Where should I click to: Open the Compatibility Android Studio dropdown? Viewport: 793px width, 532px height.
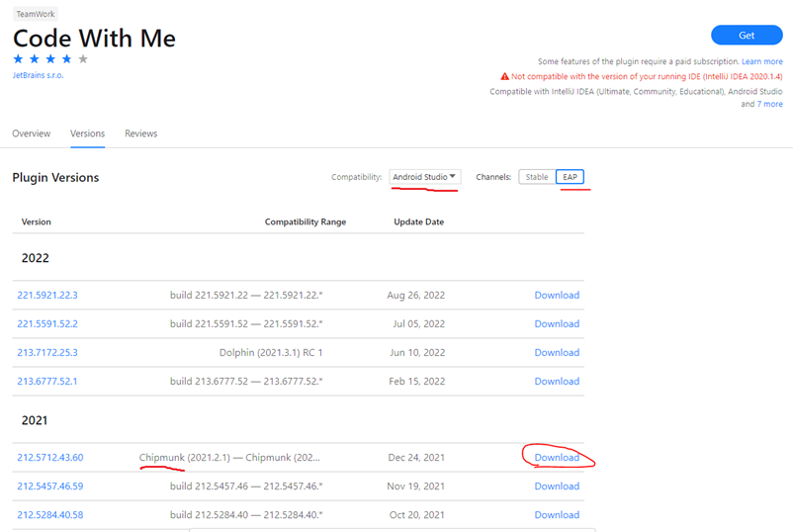coord(425,177)
